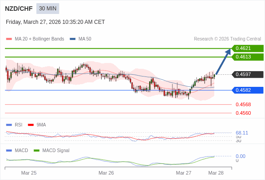
Task: Click the NZD/CHF pair title
Action: [19, 9]
